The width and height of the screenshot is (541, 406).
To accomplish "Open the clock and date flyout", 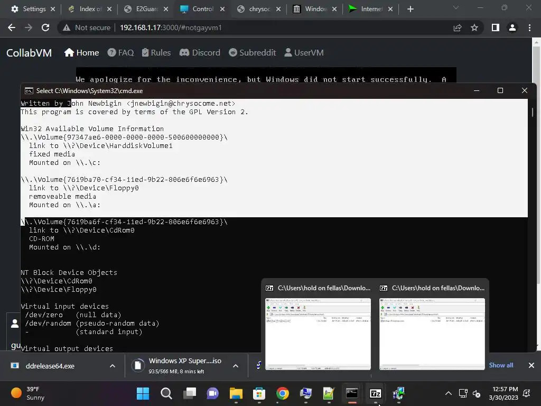I will point(503,393).
